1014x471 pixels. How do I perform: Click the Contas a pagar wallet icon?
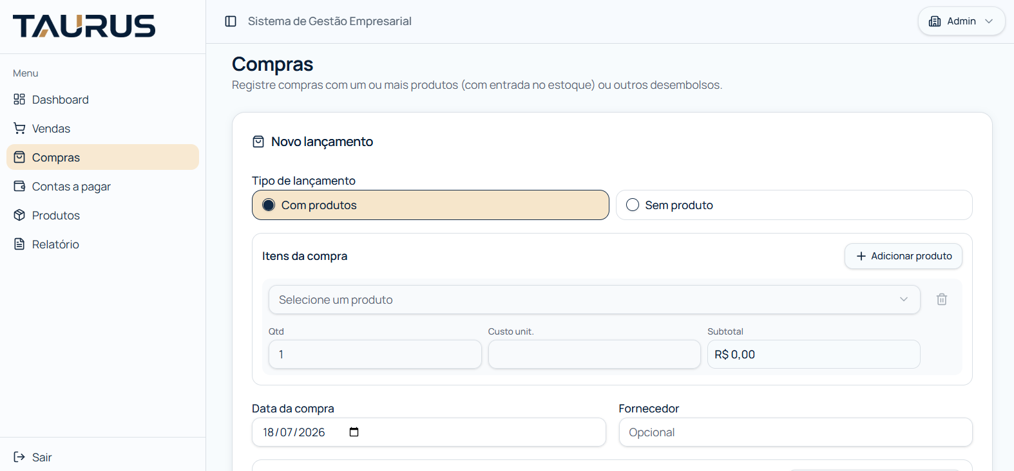pos(19,186)
